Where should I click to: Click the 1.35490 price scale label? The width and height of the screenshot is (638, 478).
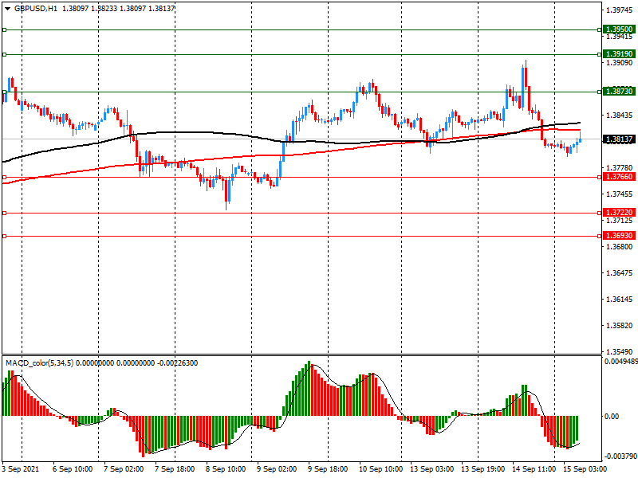tap(620, 351)
